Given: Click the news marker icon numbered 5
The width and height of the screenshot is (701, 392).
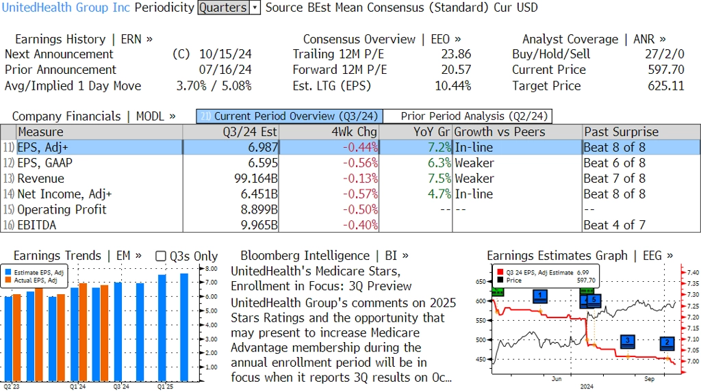Looking at the screenshot, I should tap(594, 300).
